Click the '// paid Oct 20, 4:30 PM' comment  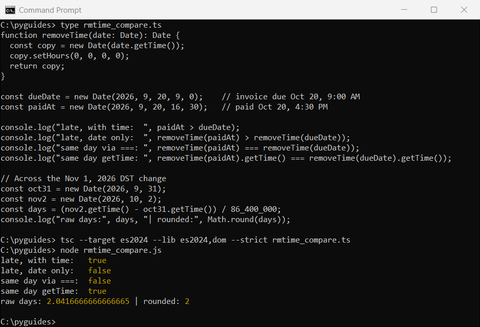point(275,107)
